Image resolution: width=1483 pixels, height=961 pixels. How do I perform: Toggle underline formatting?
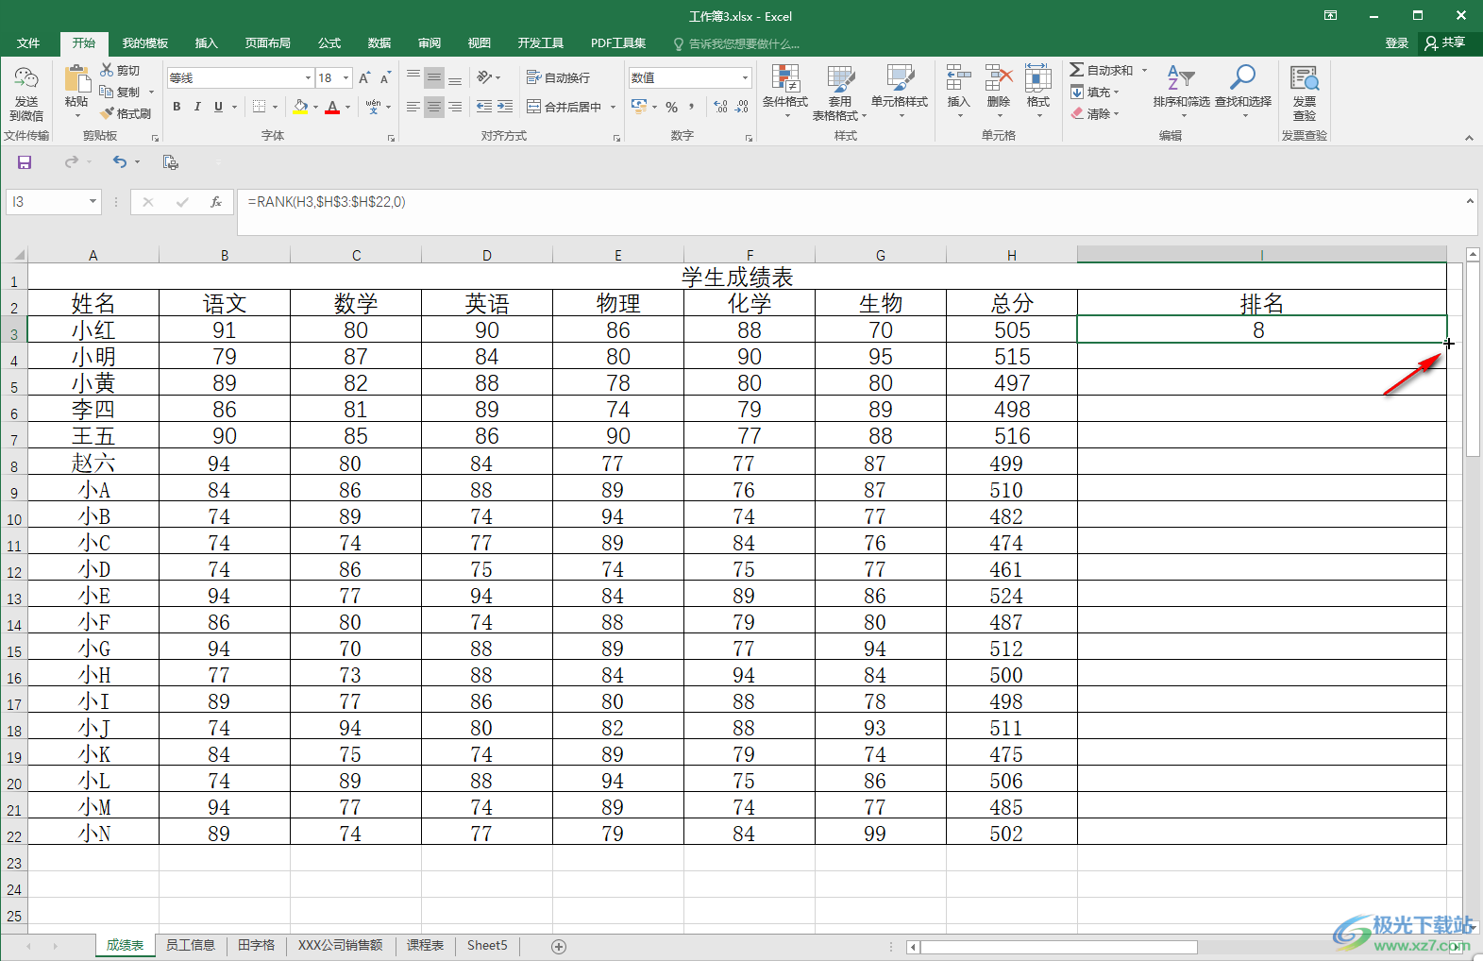218,107
